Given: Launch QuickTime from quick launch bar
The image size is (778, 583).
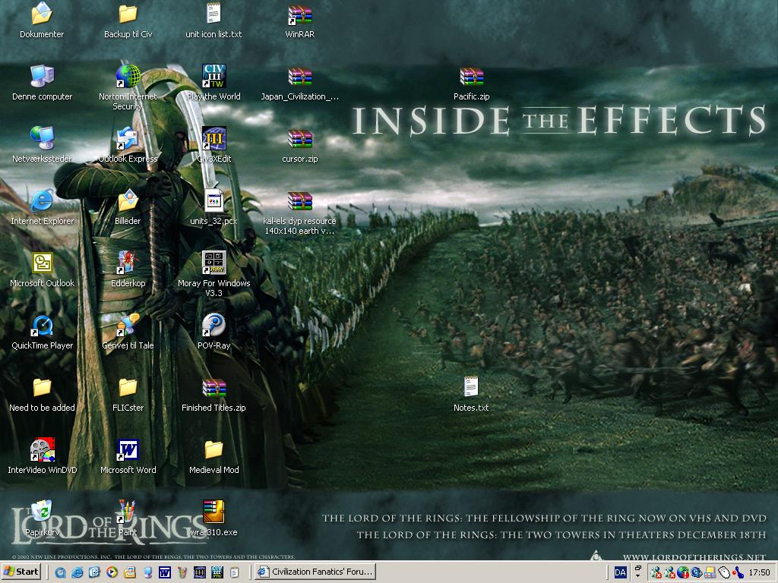Looking at the screenshot, I should click(61, 572).
